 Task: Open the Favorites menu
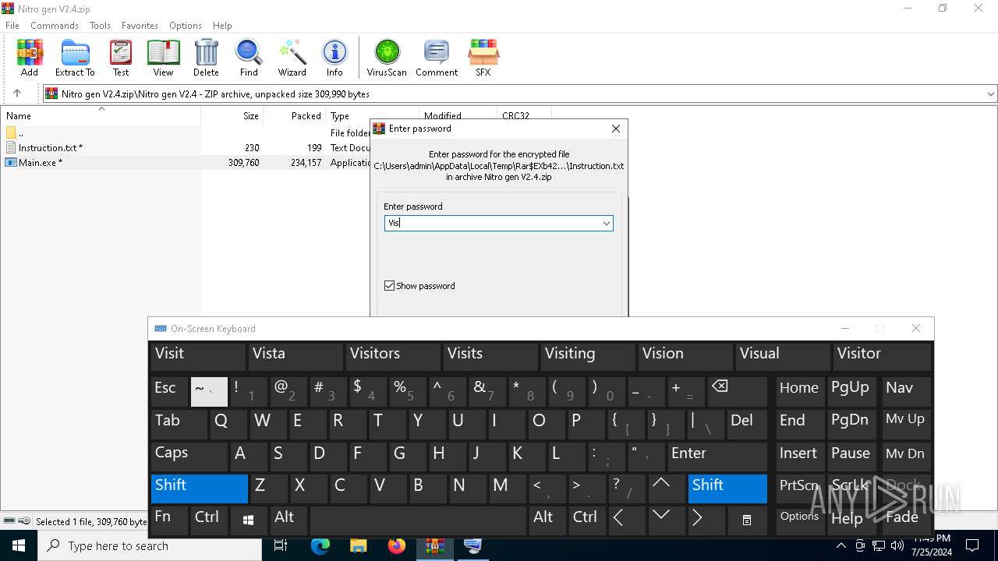click(140, 26)
